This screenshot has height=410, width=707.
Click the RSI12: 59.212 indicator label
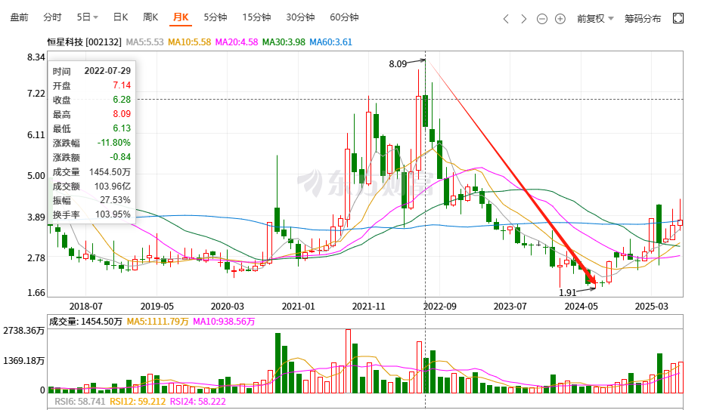[x=138, y=402]
